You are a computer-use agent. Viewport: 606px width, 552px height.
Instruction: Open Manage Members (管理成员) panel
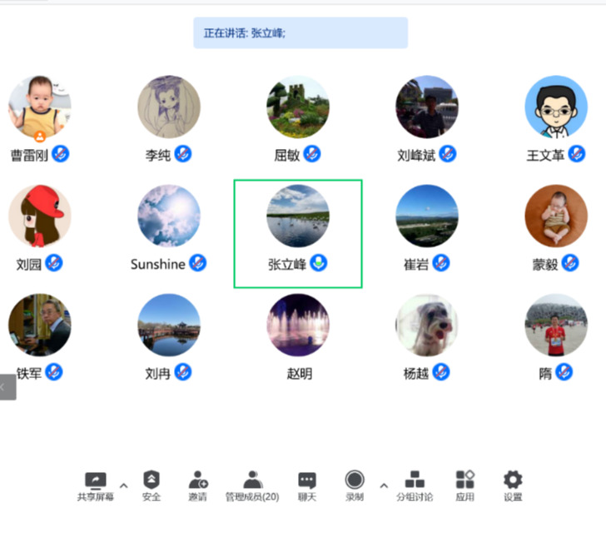(x=252, y=486)
